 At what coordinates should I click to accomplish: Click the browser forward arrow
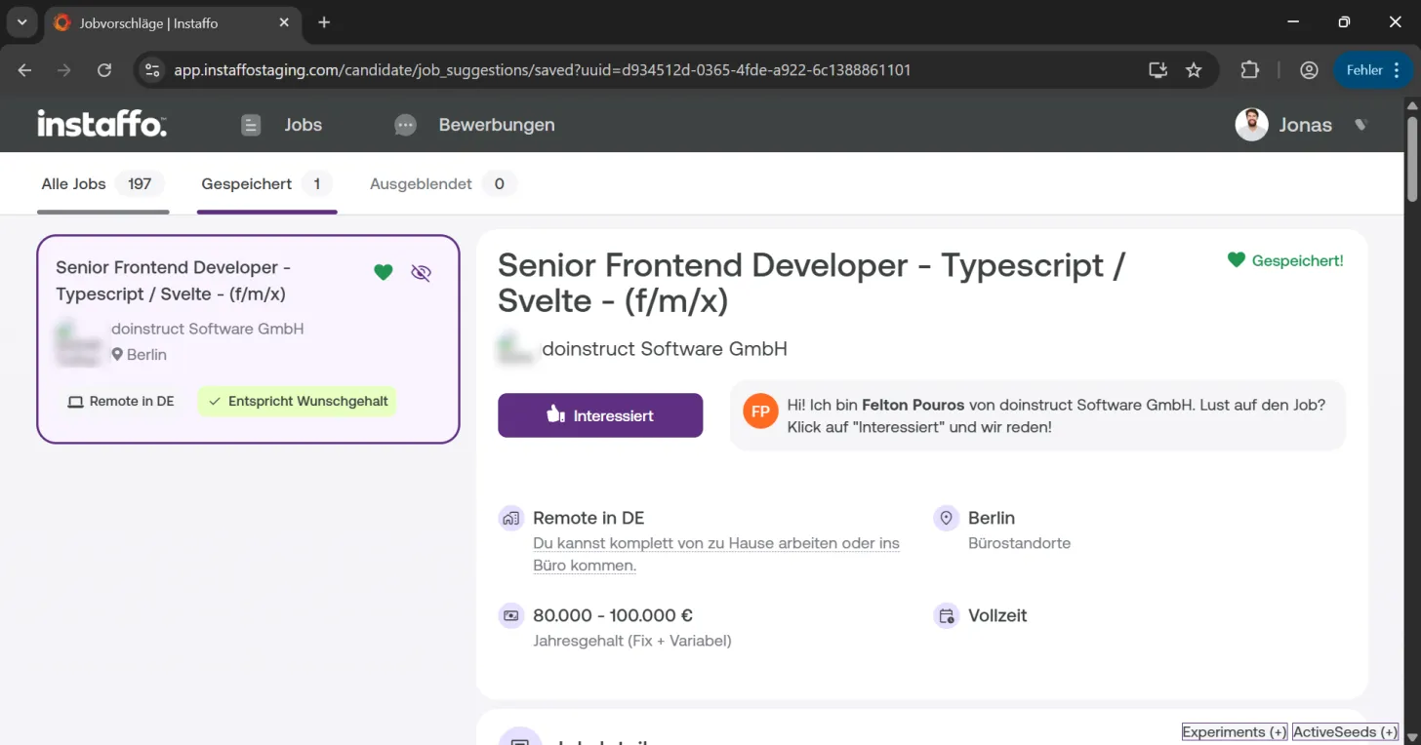(64, 70)
